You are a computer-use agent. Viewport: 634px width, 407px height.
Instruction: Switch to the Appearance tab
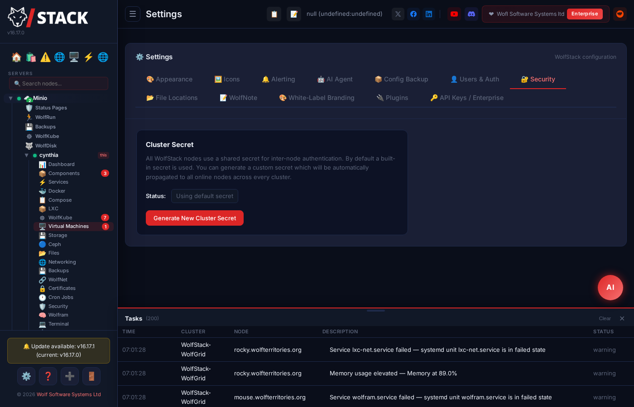click(169, 79)
